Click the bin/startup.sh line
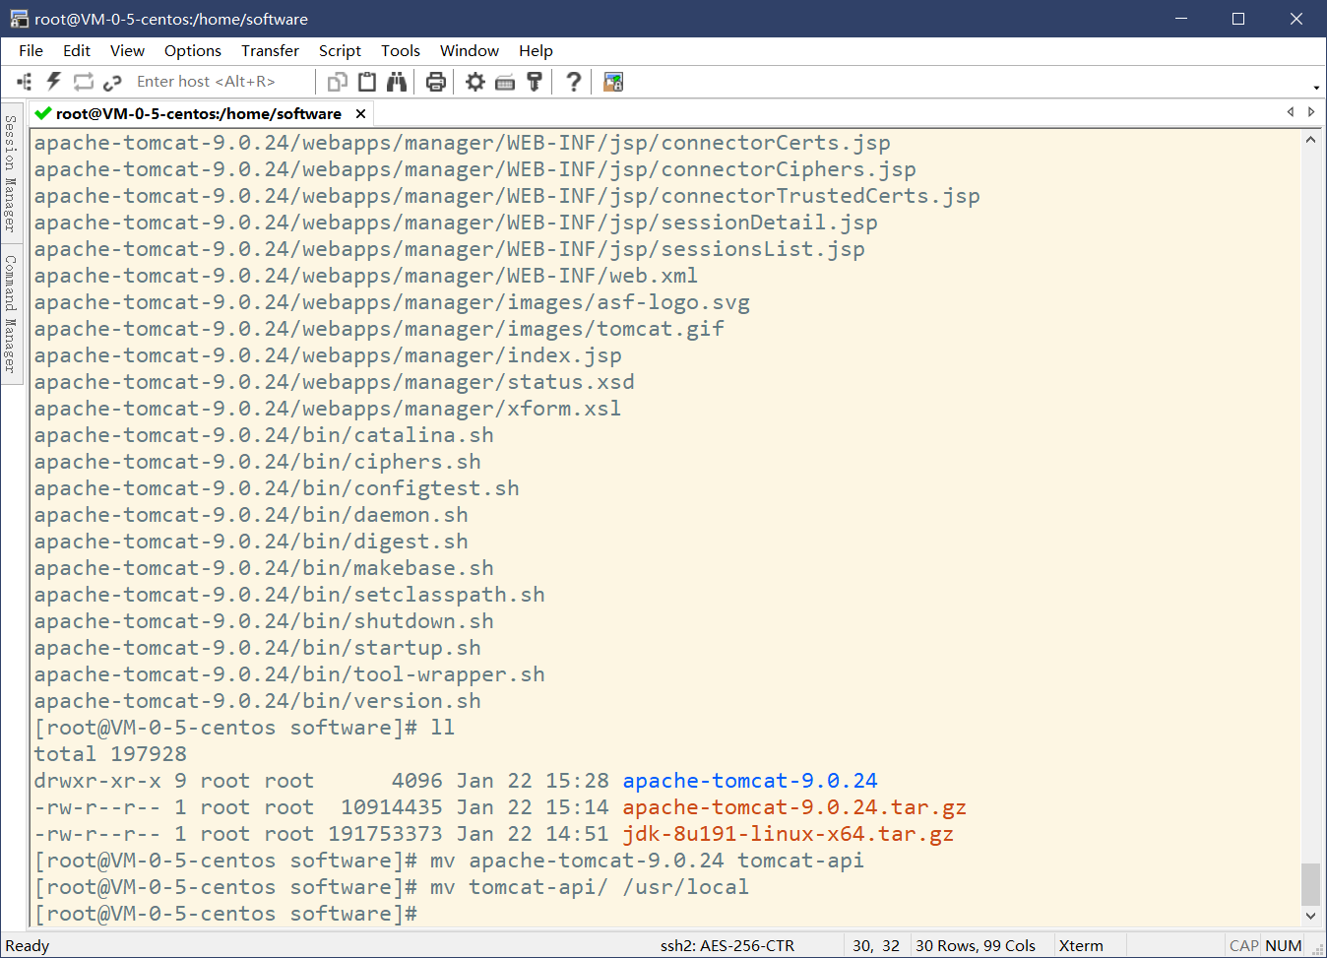 coord(258,648)
